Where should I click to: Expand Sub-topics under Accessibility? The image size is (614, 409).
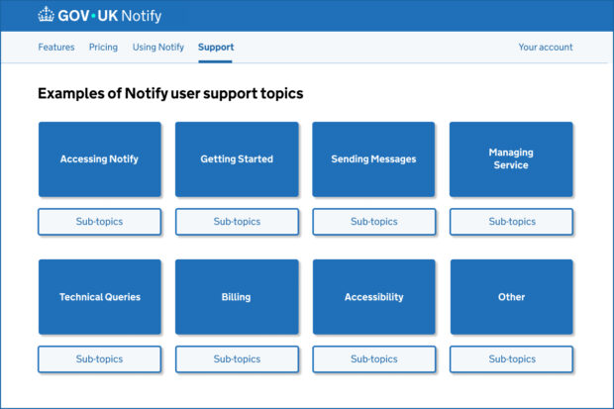(374, 359)
